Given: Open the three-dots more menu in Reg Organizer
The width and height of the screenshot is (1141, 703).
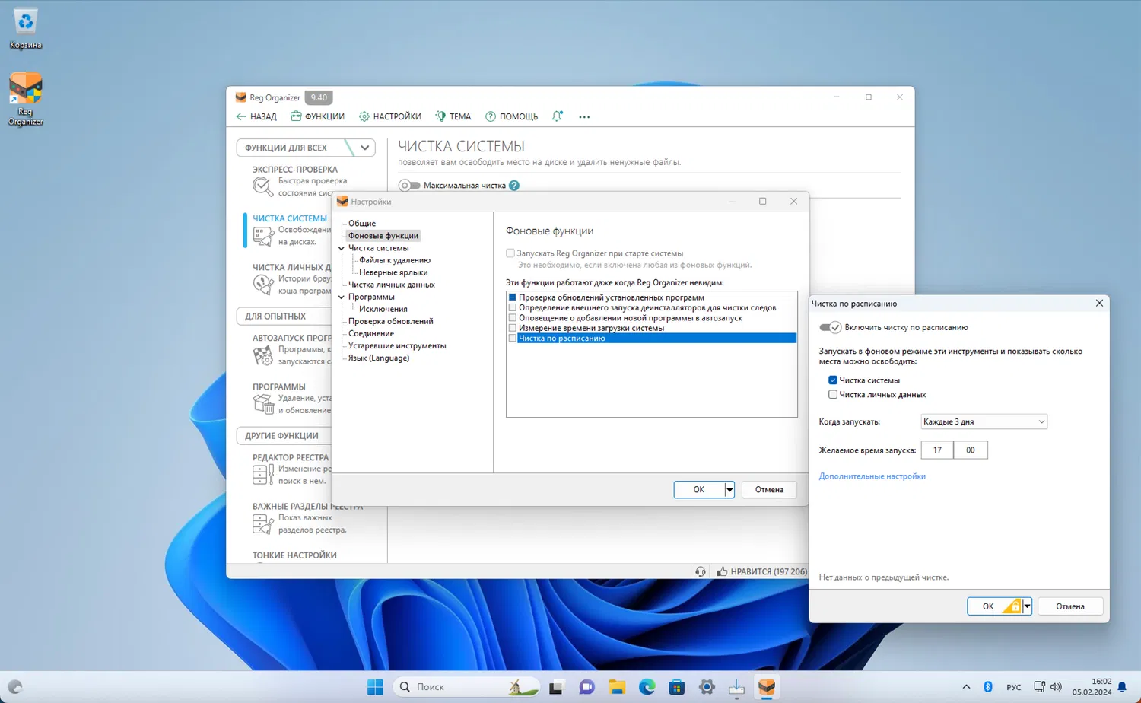Looking at the screenshot, I should 584,116.
